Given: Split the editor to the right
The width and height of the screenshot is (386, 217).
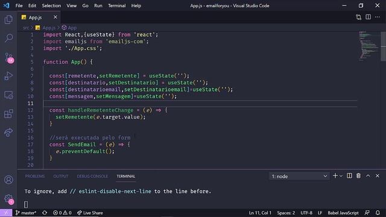Looking at the screenshot, I should click(368, 17).
